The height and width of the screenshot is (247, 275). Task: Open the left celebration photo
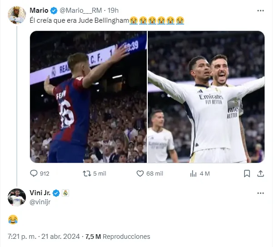(x=88, y=97)
